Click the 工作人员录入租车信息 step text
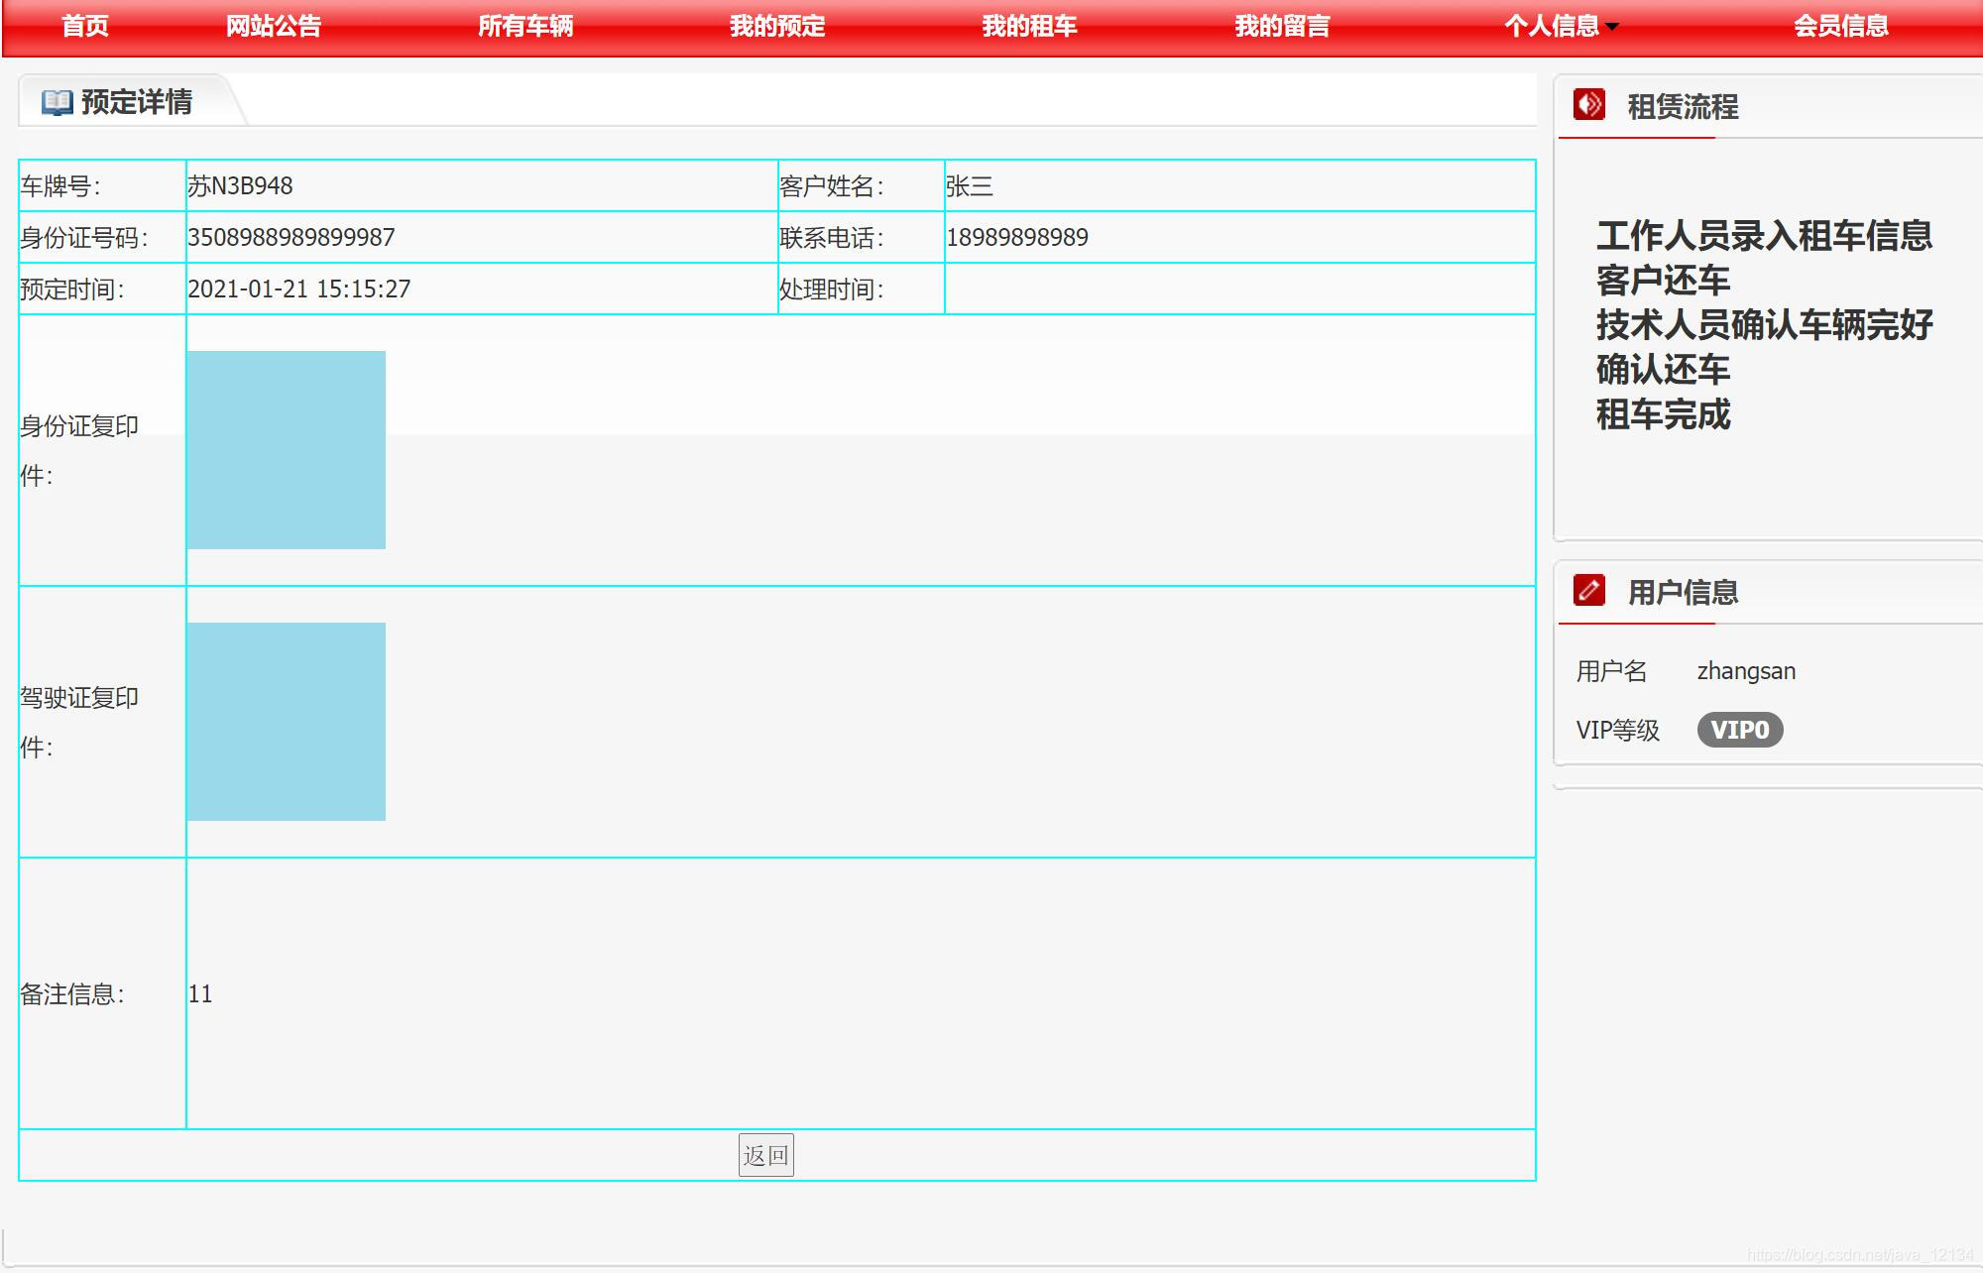Screen dimensions: 1983x1273 [1765, 236]
